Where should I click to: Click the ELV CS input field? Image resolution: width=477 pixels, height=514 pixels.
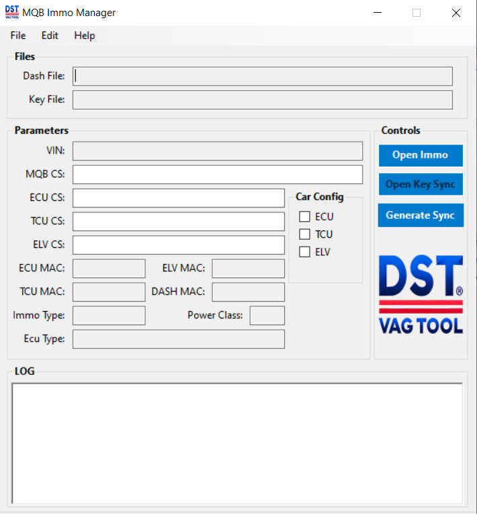pyautogui.click(x=179, y=245)
